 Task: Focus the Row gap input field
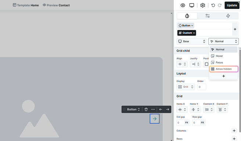[x=196, y=123]
